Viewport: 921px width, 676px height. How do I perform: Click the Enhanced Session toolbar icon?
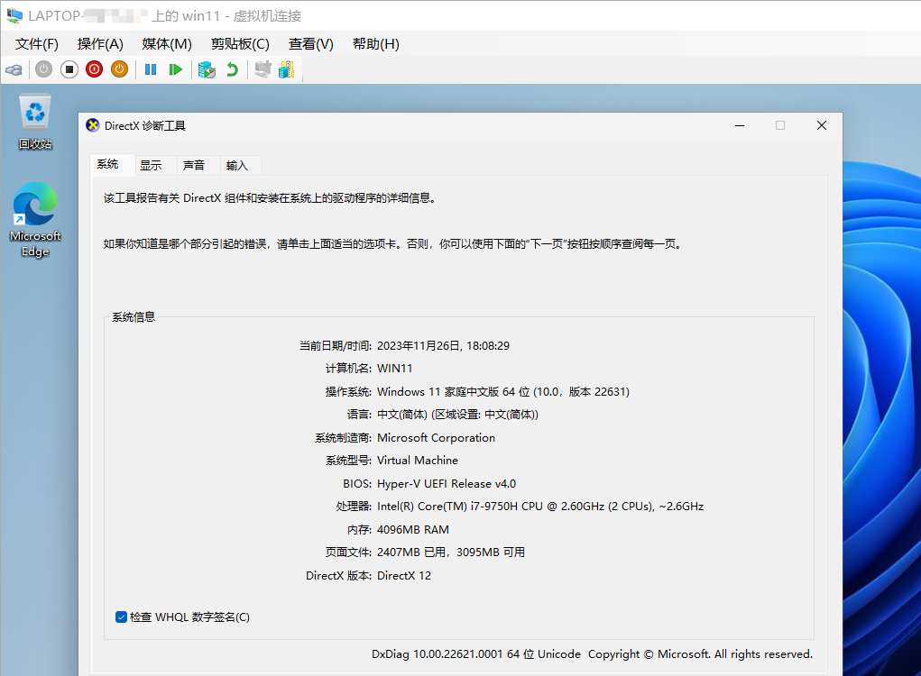pos(262,69)
